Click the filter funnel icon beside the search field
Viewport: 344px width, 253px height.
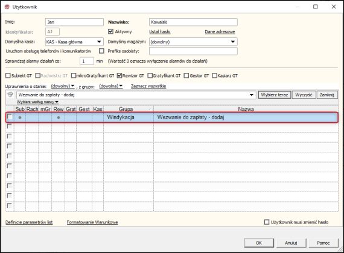click(10, 95)
